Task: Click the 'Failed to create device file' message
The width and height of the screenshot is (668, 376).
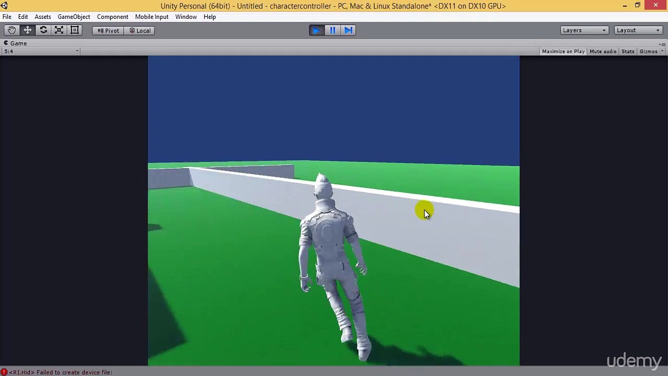Action: point(61,372)
